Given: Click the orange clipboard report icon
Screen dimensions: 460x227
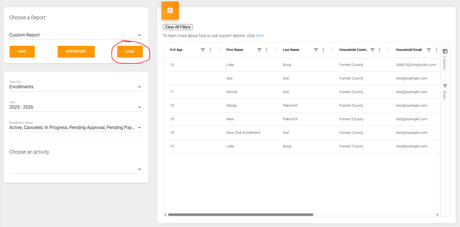Looking at the screenshot, I should [170, 10].
